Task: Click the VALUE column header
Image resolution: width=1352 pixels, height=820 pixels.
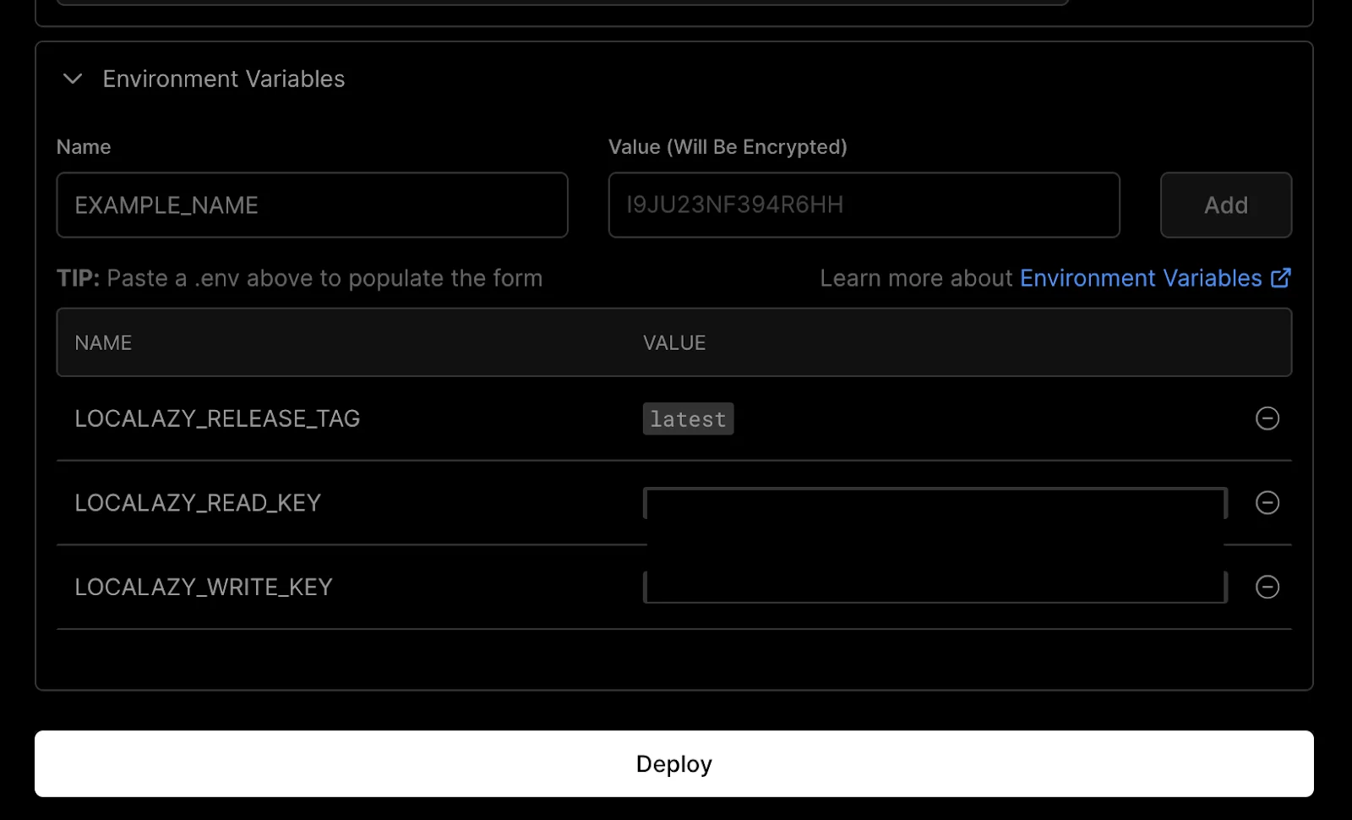Action: [x=674, y=342]
